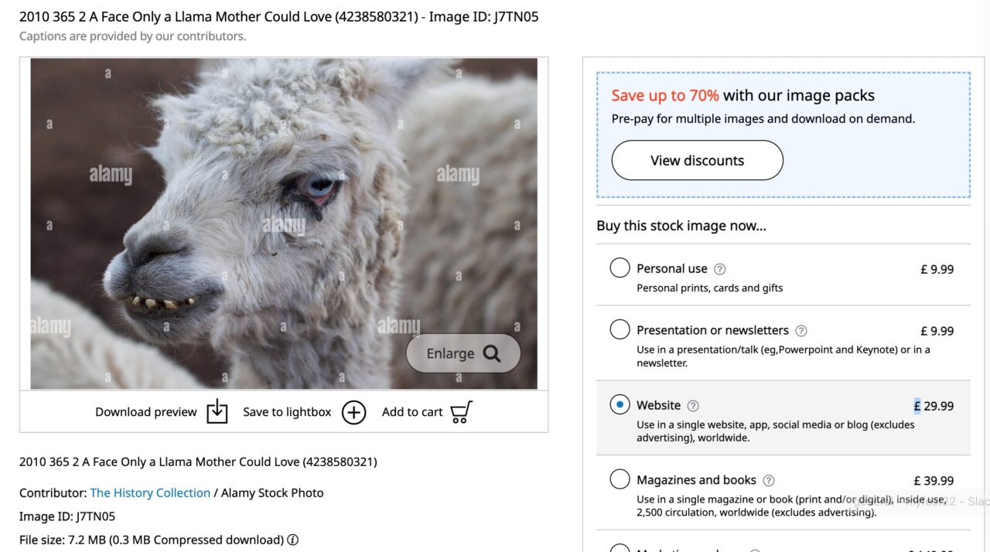Viewport: 990px width, 552px height.
Task: Click the Save to lightbox plus icon
Action: point(353,412)
